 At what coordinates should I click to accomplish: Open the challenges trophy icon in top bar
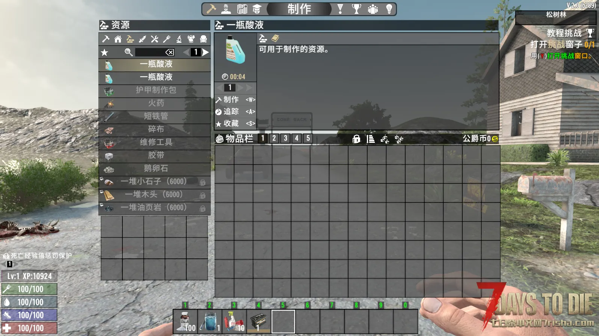[356, 9]
